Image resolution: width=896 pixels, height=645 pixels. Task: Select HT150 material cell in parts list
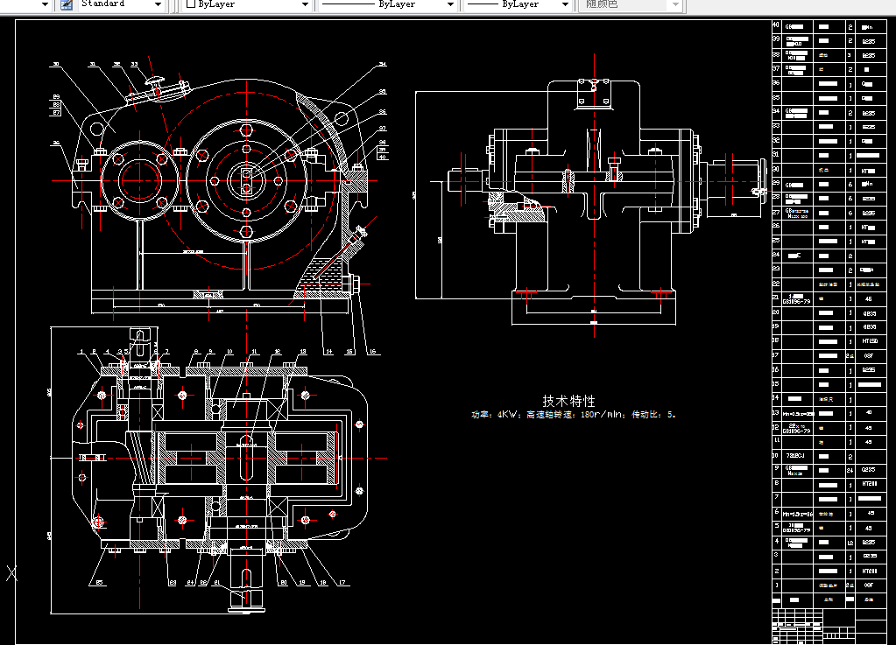point(870,341)
